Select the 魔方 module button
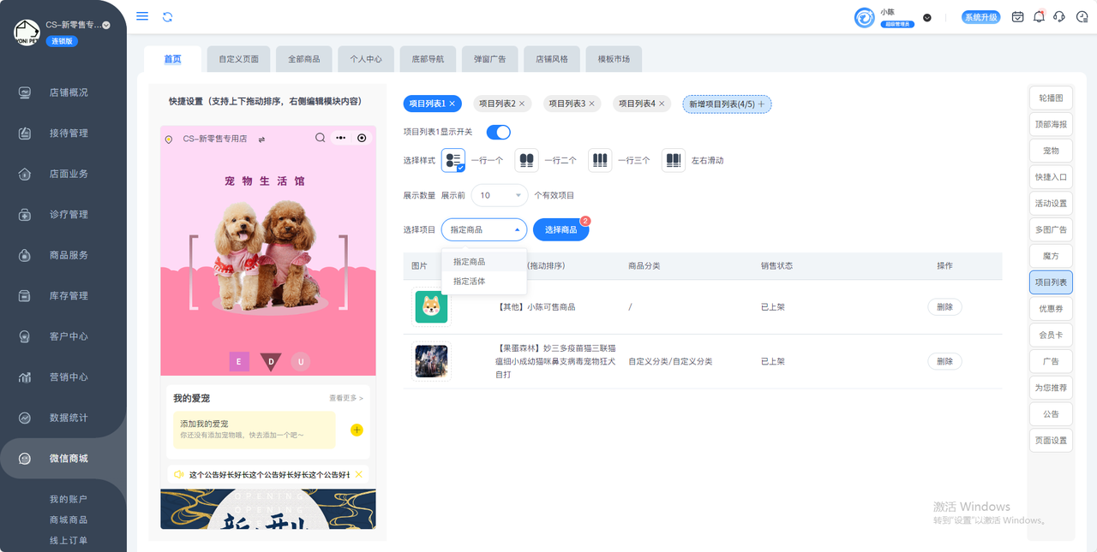The height and width of the screenshot is (552, 1097). pyautogui.click(x=1051, y=256)
